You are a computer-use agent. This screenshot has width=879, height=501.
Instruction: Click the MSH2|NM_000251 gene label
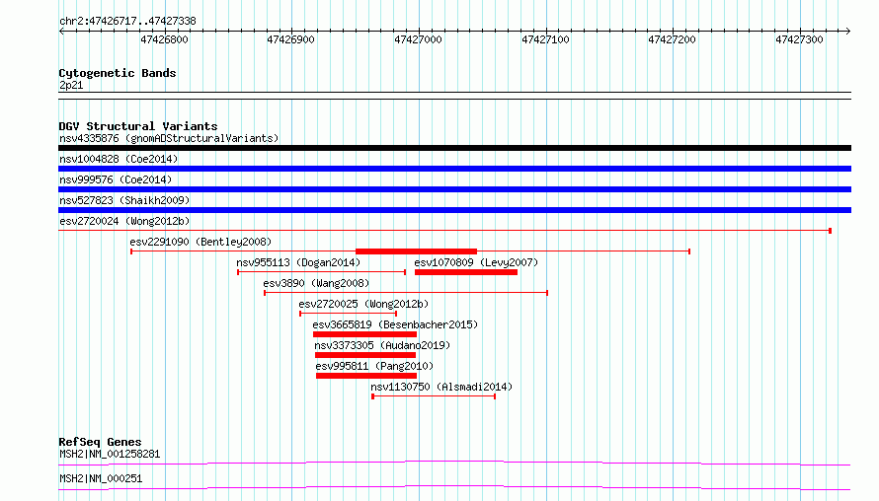[x=101, y=478]
